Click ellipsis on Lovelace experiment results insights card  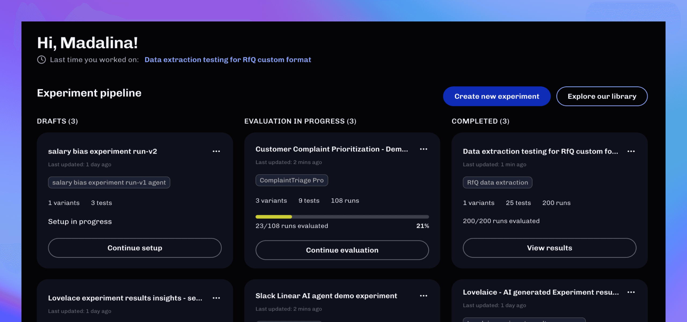pos(216,298)
